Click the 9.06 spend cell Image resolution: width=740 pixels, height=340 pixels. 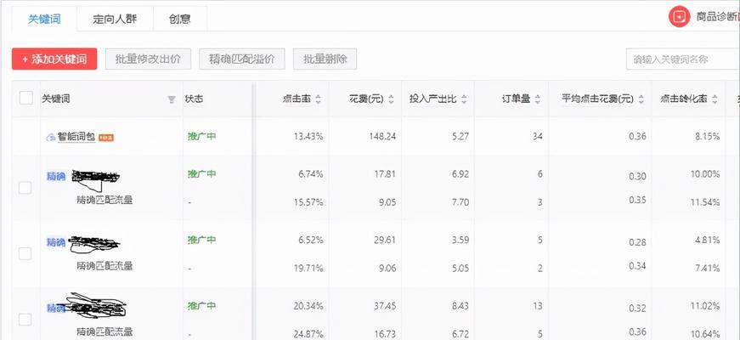[x=387, y=269]
